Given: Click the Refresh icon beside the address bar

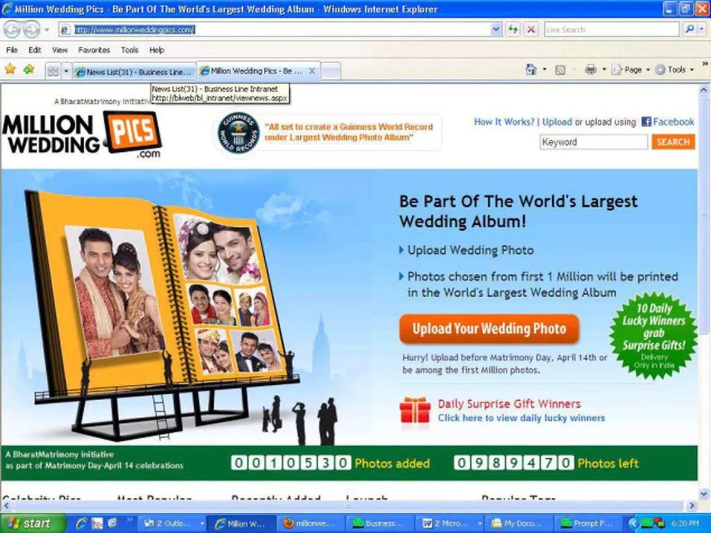Looking at the screenshot, I should [513, 29].
